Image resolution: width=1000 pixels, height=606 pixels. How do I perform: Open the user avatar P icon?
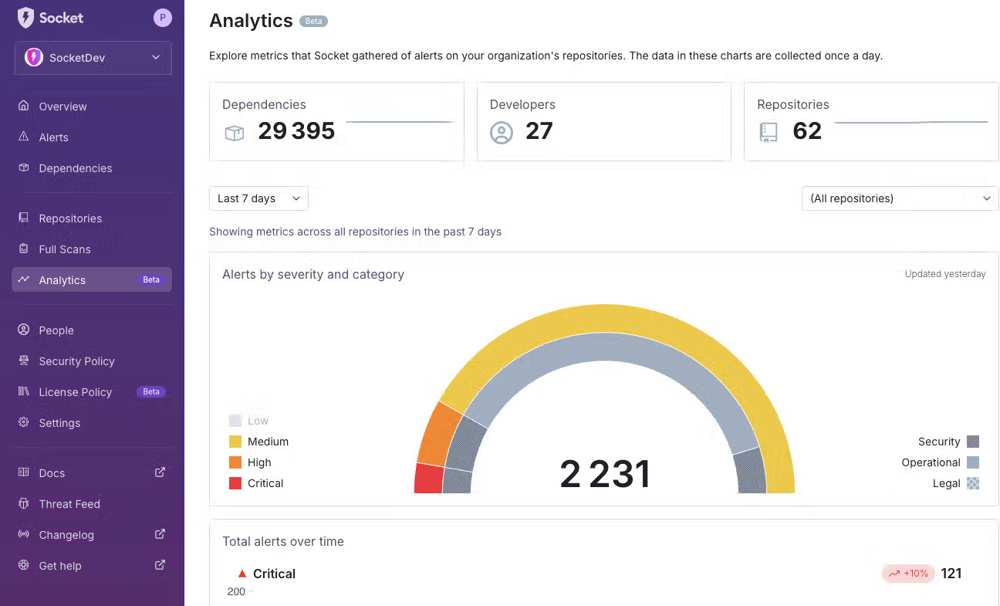tap(162, 18)
